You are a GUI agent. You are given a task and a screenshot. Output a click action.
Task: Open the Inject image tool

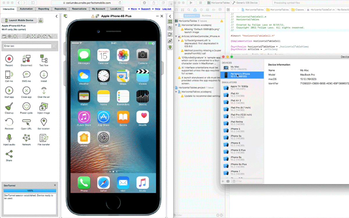click(44, 106)
